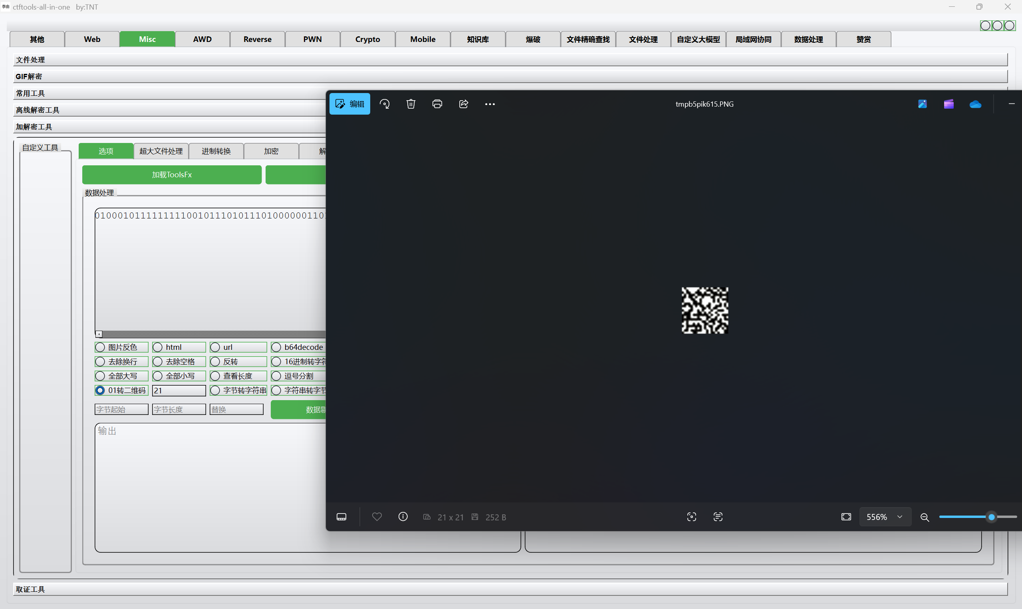Expand the 文件处理 section
This screenshot has height=609, width=1022.
coord(510,60)
